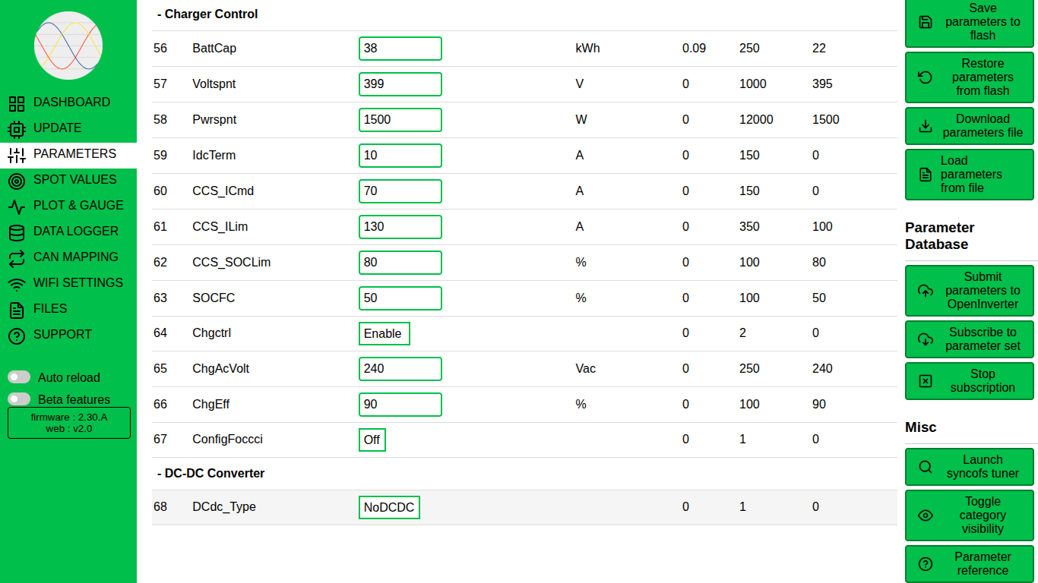The image size is (1038, 583).
Task: Expand the DCdc_Type NoDCDC dropdown
Action: point(388,508)
